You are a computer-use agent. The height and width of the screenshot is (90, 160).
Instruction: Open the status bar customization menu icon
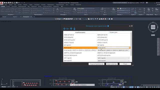point(159,87)
